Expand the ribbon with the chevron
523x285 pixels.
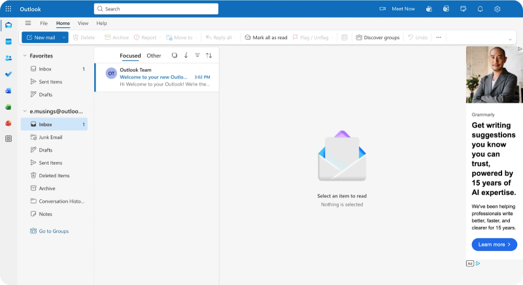510,39
